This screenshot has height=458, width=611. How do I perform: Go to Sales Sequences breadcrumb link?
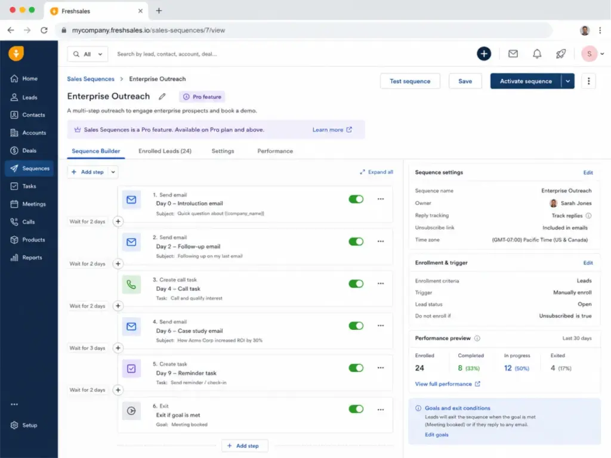pos(91,79)
